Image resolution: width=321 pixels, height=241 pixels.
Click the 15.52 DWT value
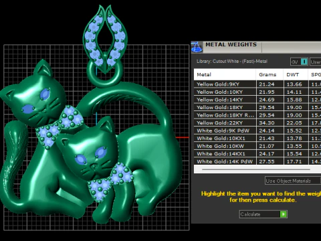(x=294, y=131)
